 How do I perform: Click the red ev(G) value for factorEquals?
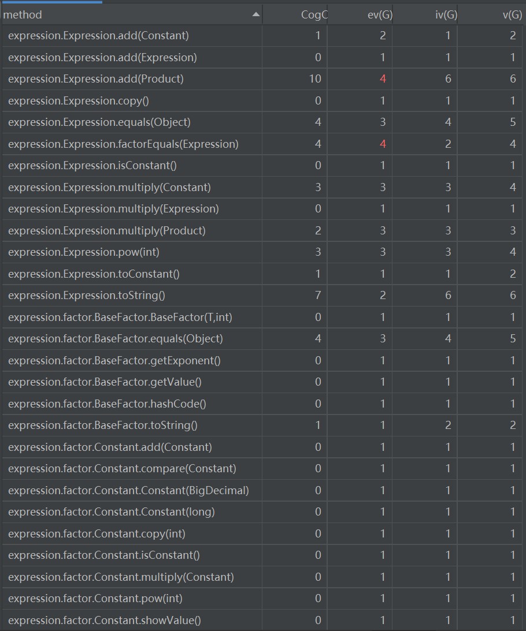pos(383,144)
